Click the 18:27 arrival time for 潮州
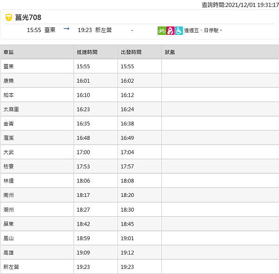Screen dimensions: 279x274 click(83, 210)
